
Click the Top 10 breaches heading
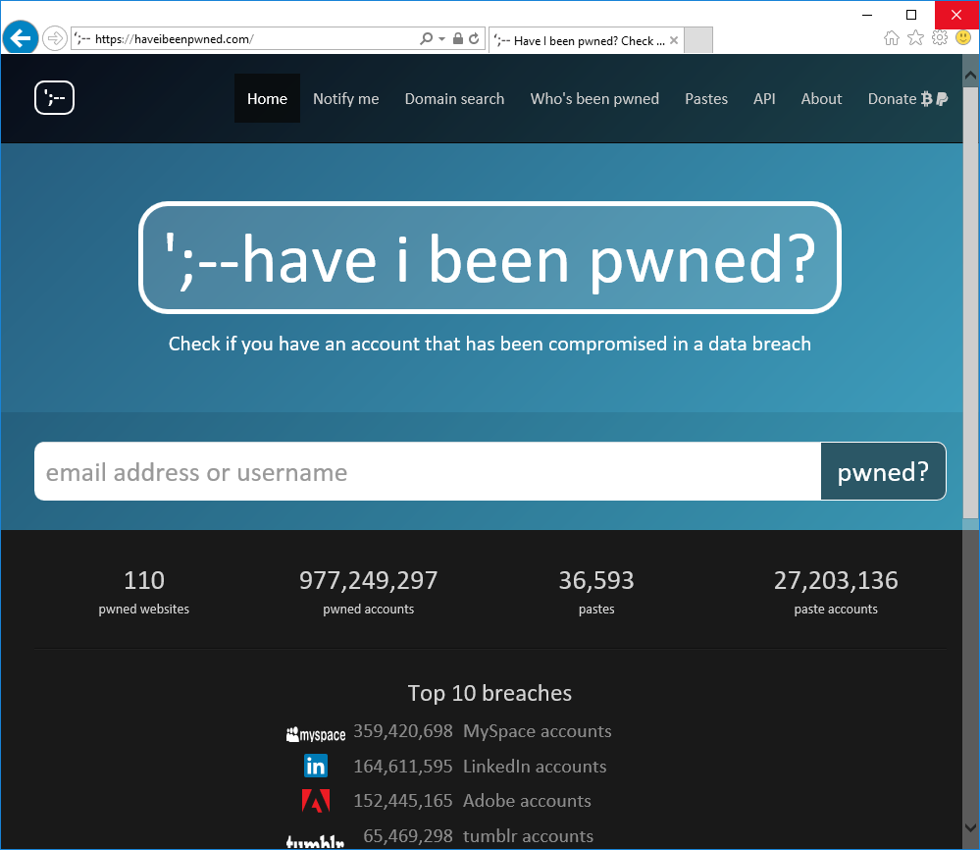pyautogui.click(x=490, y=693)
